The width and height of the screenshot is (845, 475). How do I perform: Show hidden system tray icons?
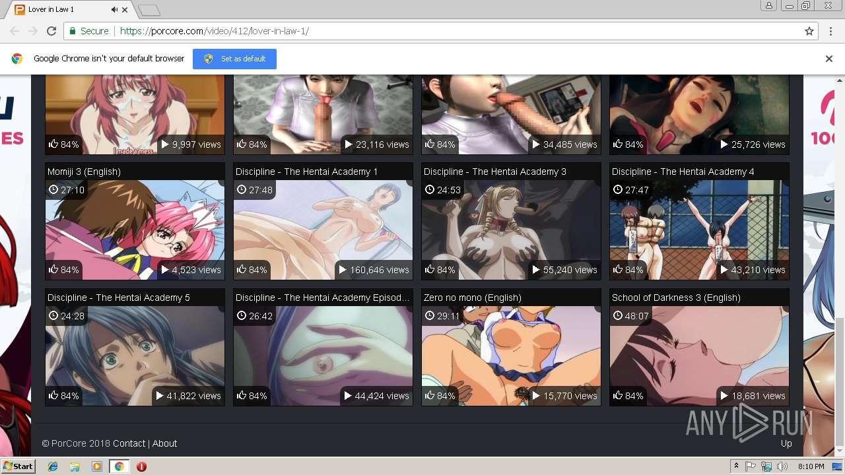(737, 466)
